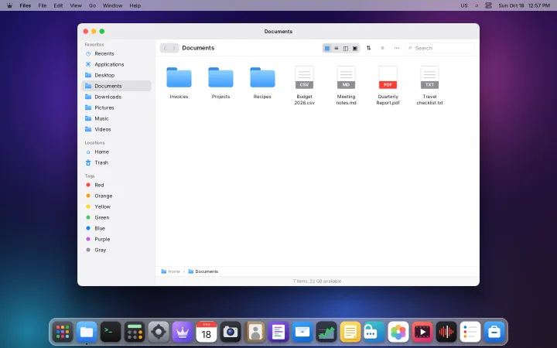Open the Go menu
Image resolution: width=557 pixels, height=348 pixels.
click(x=92, y=5)
